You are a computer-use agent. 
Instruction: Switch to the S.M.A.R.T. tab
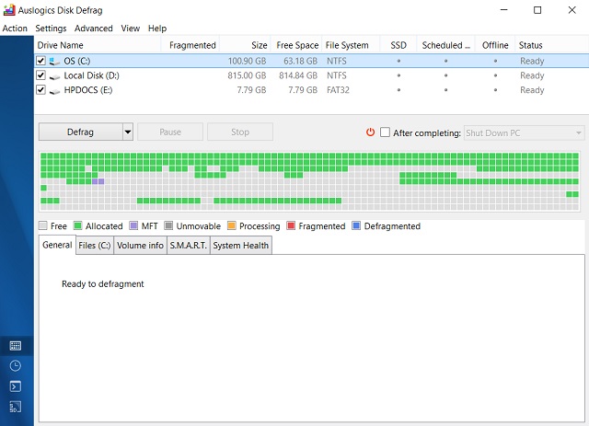pos(188,246)
